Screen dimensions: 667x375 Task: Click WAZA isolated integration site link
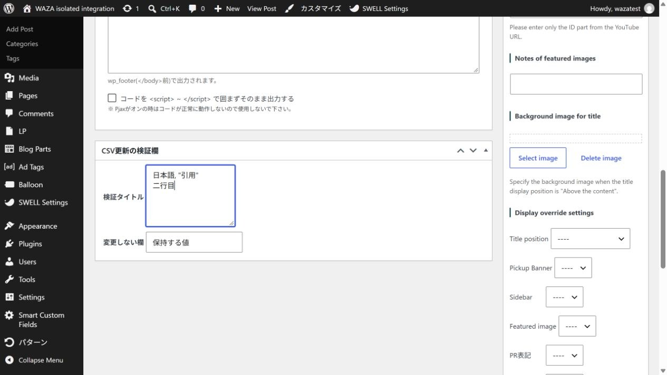[x=74, y=8]
